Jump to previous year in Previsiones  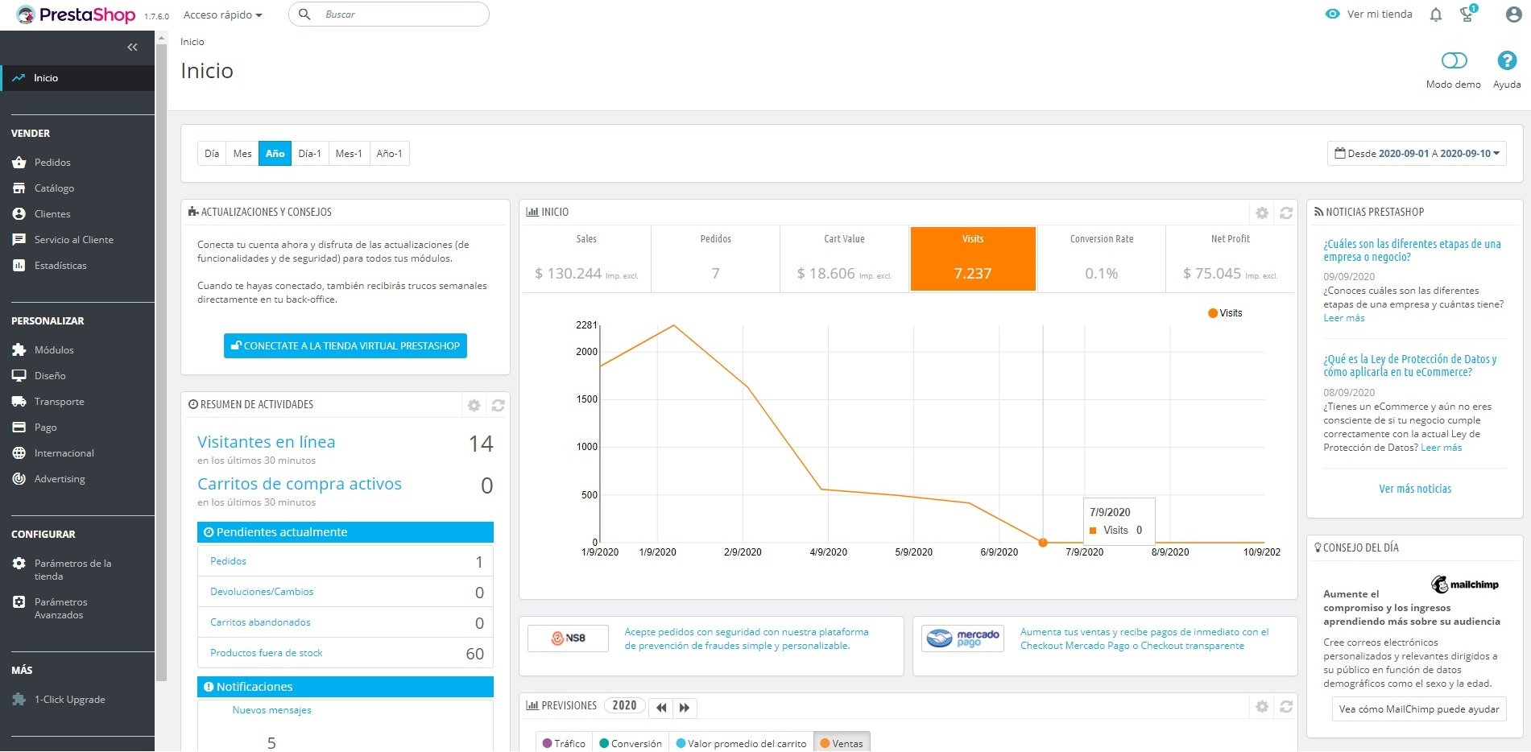(661, 708)
